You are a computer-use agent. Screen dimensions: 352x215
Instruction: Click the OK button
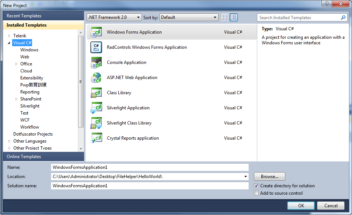(x=301, y=205)
